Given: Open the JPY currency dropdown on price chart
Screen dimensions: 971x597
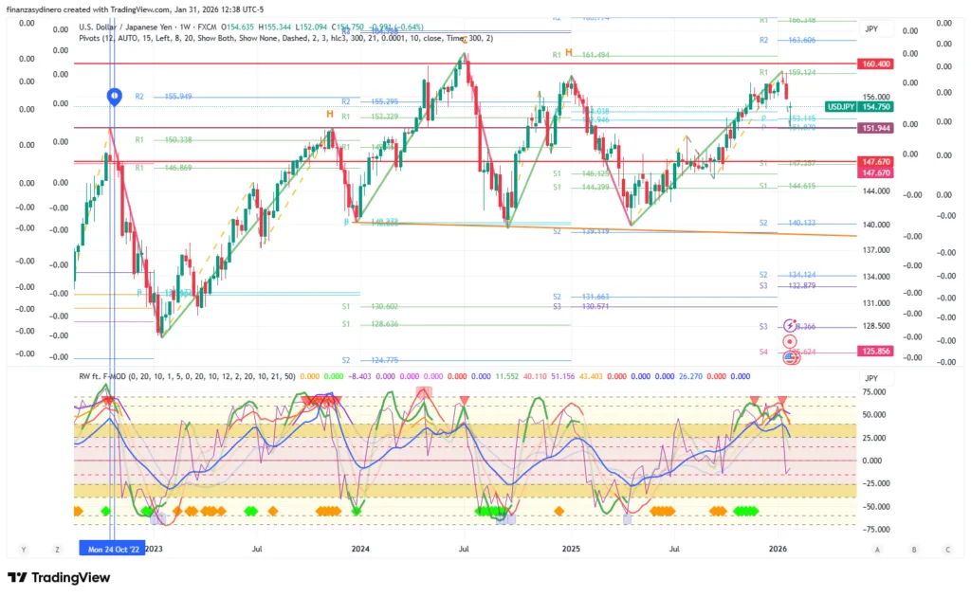Looking at the screenshot, I should [872, 29].
